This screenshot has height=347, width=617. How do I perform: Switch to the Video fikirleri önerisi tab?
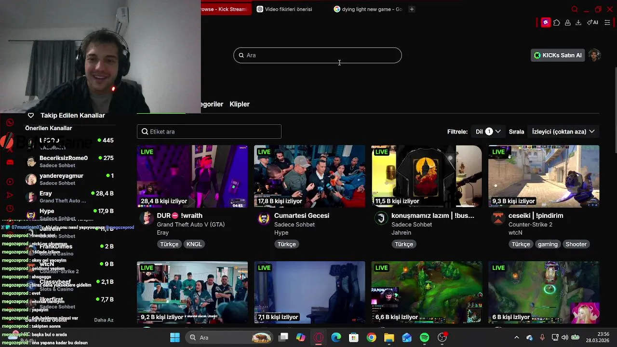pos(288,9)
